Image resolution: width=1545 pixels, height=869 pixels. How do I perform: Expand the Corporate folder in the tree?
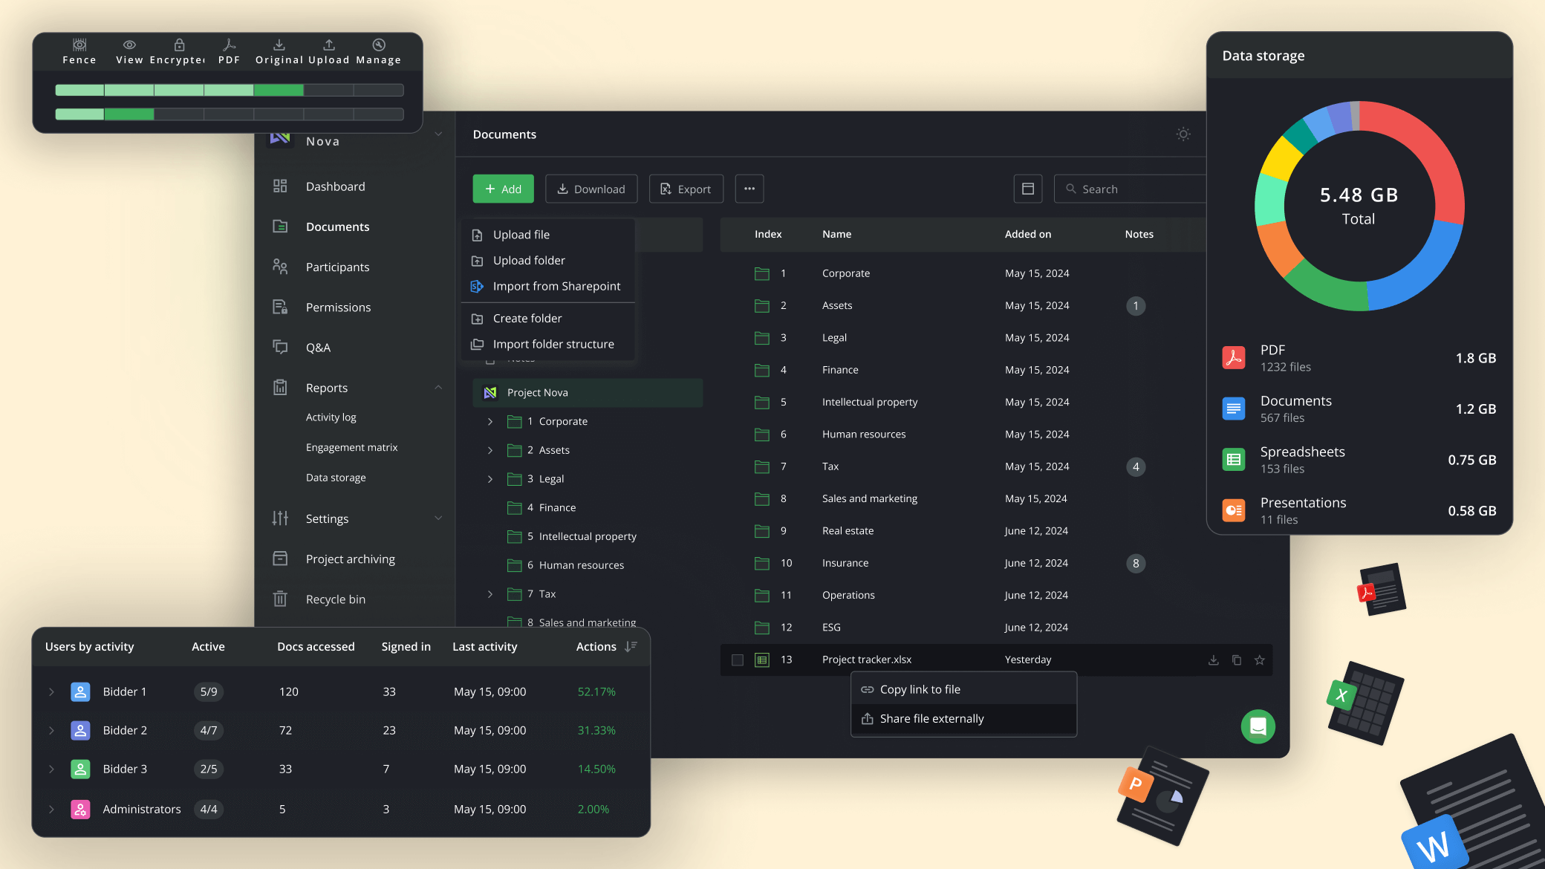tap(489, 421)
